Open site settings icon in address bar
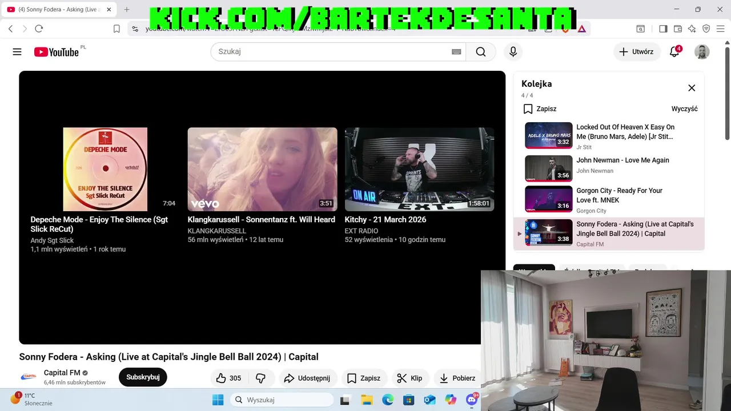 (x=135, y=29)
